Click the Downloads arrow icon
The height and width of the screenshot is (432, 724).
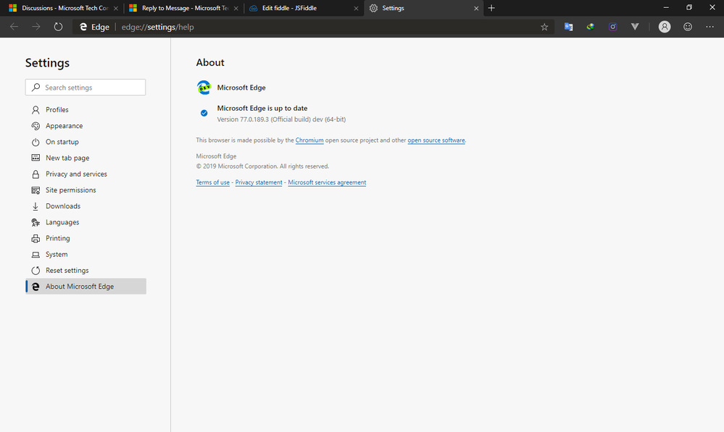36,206
